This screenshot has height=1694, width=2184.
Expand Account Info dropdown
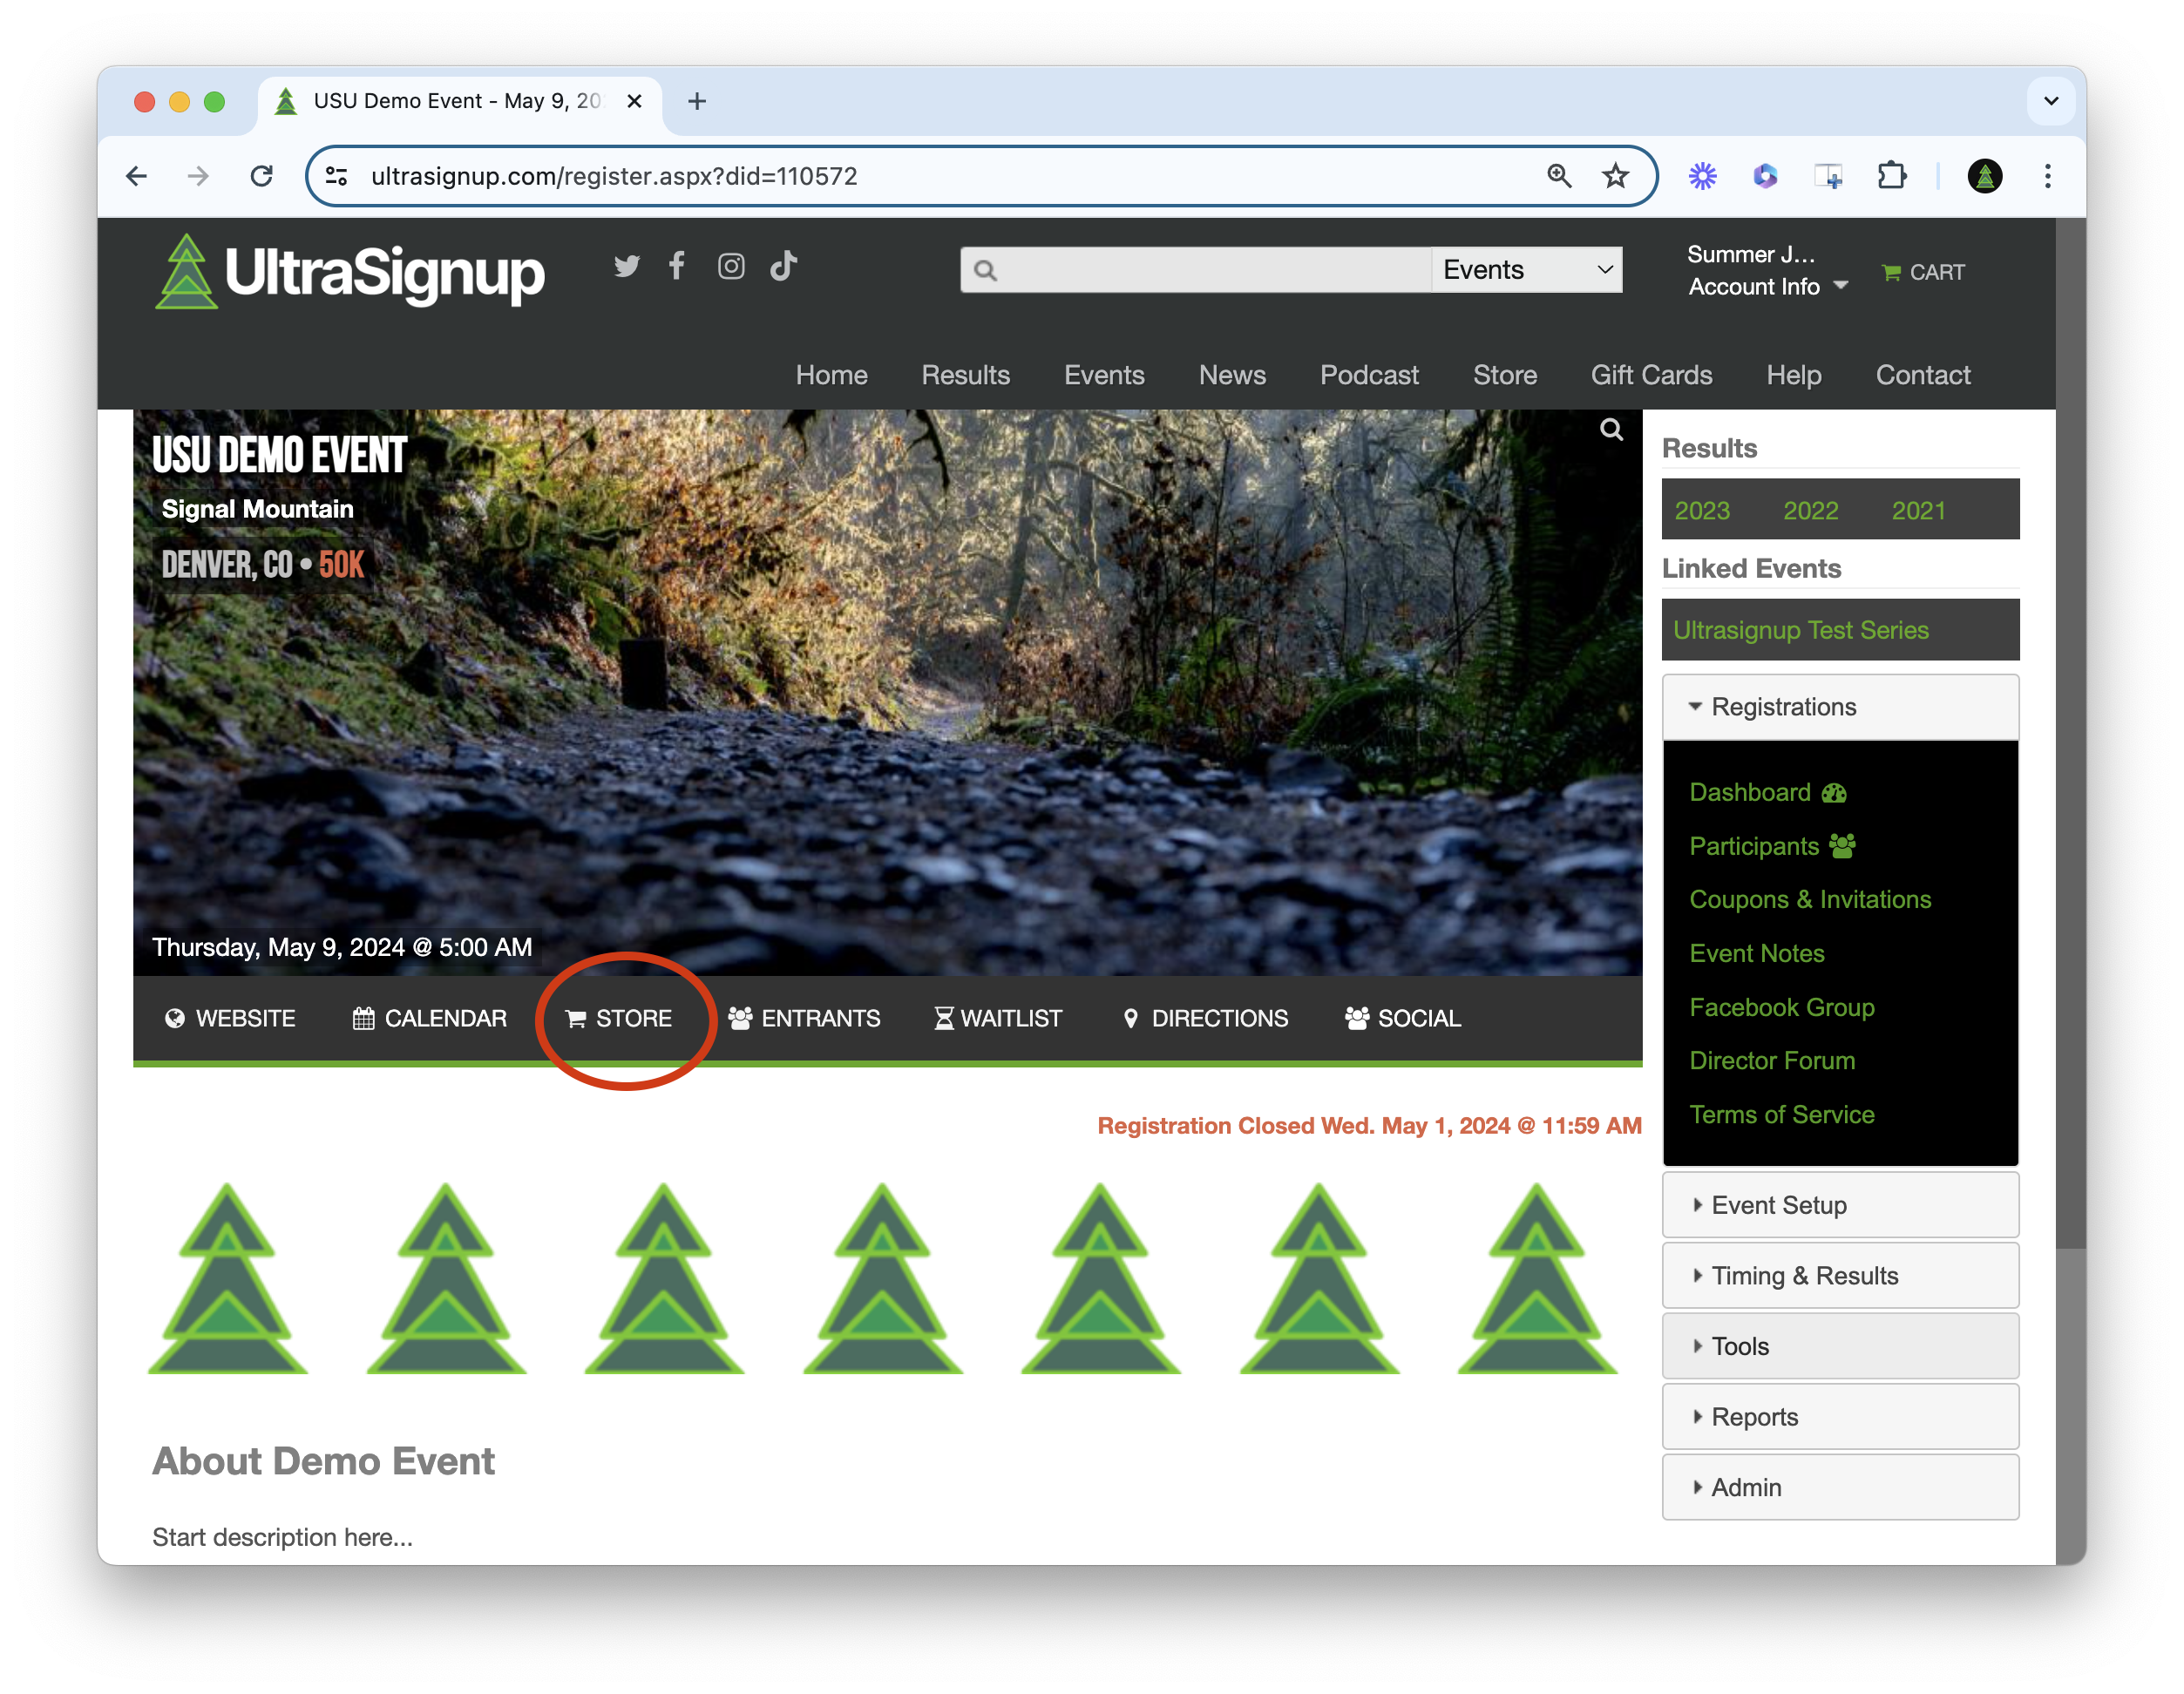coord(1768,286)
